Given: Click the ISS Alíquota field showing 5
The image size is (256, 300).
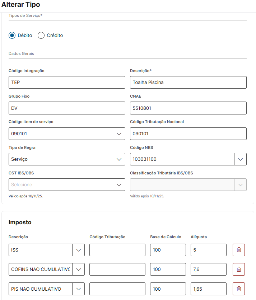Looking at the screenshot, I should [208, 250].
